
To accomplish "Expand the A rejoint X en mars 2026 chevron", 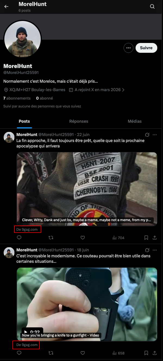I will point(123,90).
